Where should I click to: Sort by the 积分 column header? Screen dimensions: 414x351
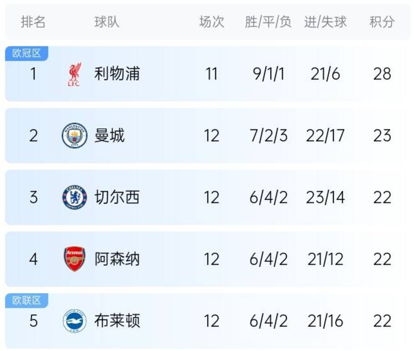[x=382, y=22]
